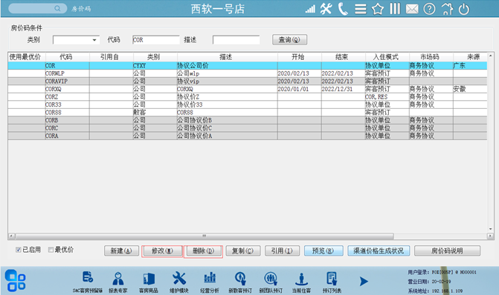Click the 查询(Q) button

click(x=289, y=39)
